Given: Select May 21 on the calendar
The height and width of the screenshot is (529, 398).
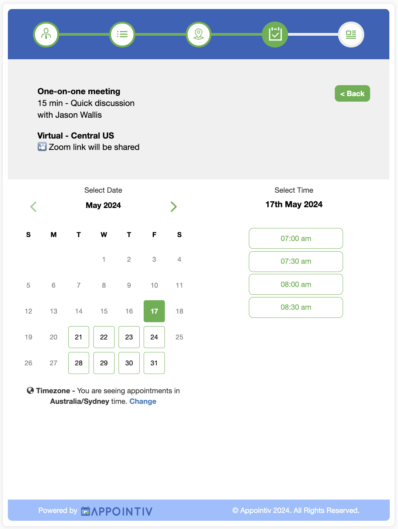Looking at the screenshot, I should 79,337.
